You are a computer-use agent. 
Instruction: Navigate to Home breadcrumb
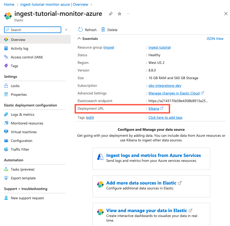(x=9, y=4)
